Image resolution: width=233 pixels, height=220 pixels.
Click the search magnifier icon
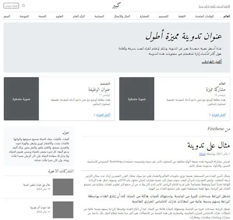23,6
